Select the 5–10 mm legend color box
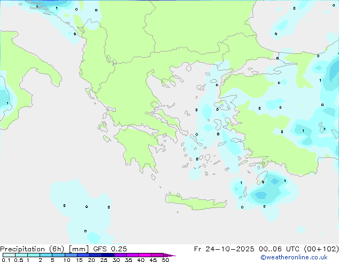339x262 pixels. click(x=58, y=255)
